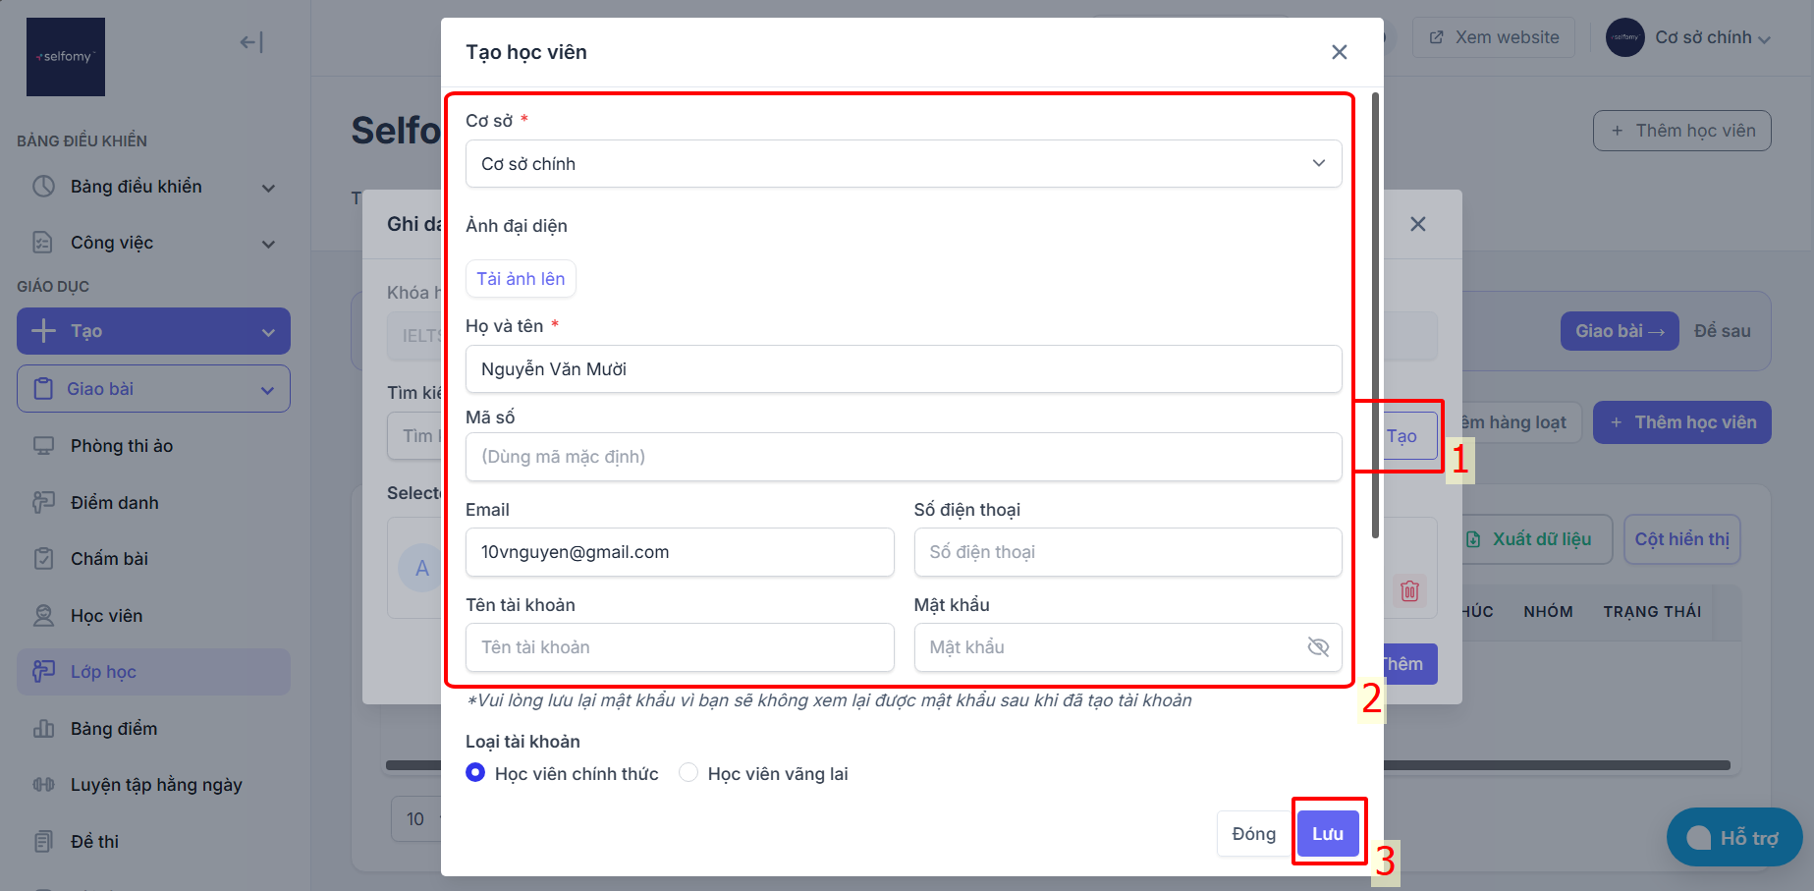
Task: Open the Cơ sở chính dropdown in form
Action: tap(904, 163)
